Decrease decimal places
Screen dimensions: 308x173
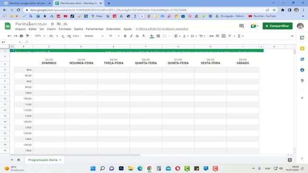tap(63, 36)
